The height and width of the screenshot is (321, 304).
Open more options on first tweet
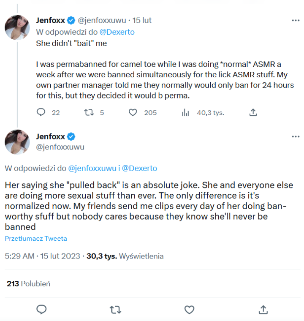pyautogui.click(x=296, y=20)
